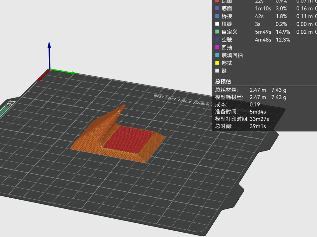Click the 模型耗材丝 label

(229, 97)
